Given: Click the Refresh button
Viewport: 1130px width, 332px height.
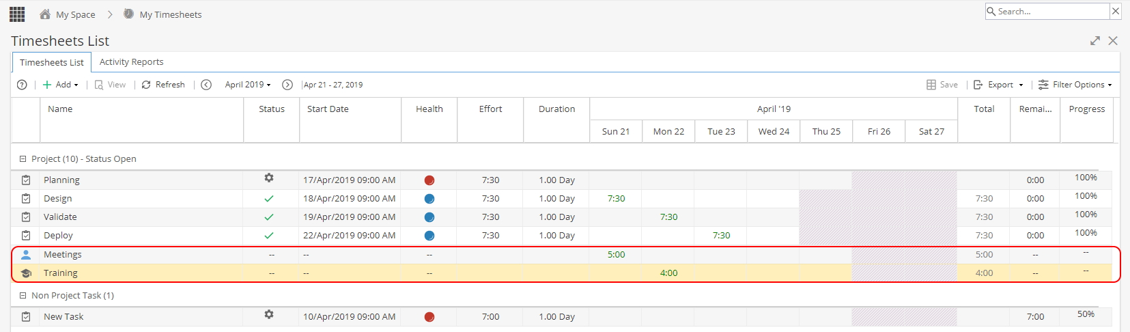Looking at the screenshot, I should pyautogui.click(x=163, y=85).
